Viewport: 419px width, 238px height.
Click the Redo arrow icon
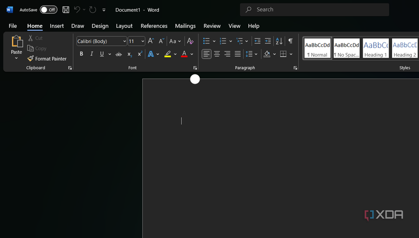(93, 10)
